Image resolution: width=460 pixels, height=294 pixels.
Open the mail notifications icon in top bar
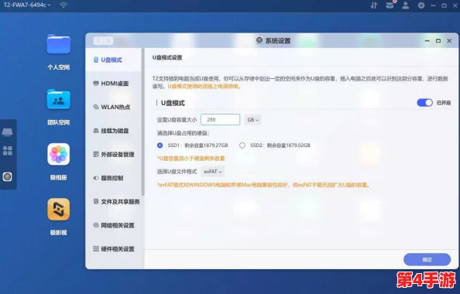(390, 5)
